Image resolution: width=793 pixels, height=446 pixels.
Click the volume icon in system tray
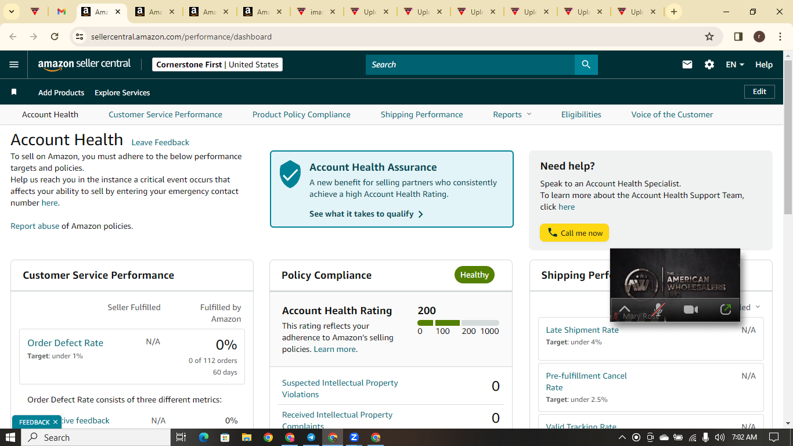point(720,437)
